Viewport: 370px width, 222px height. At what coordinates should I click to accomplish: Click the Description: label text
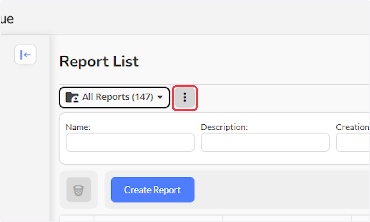click(x=224, y=127)
